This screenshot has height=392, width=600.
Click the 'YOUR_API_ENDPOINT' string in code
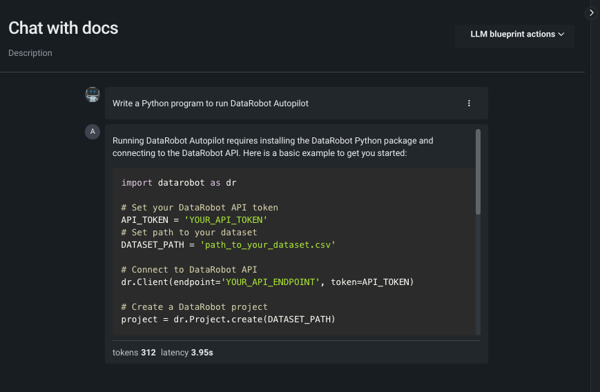click(271, 282)
